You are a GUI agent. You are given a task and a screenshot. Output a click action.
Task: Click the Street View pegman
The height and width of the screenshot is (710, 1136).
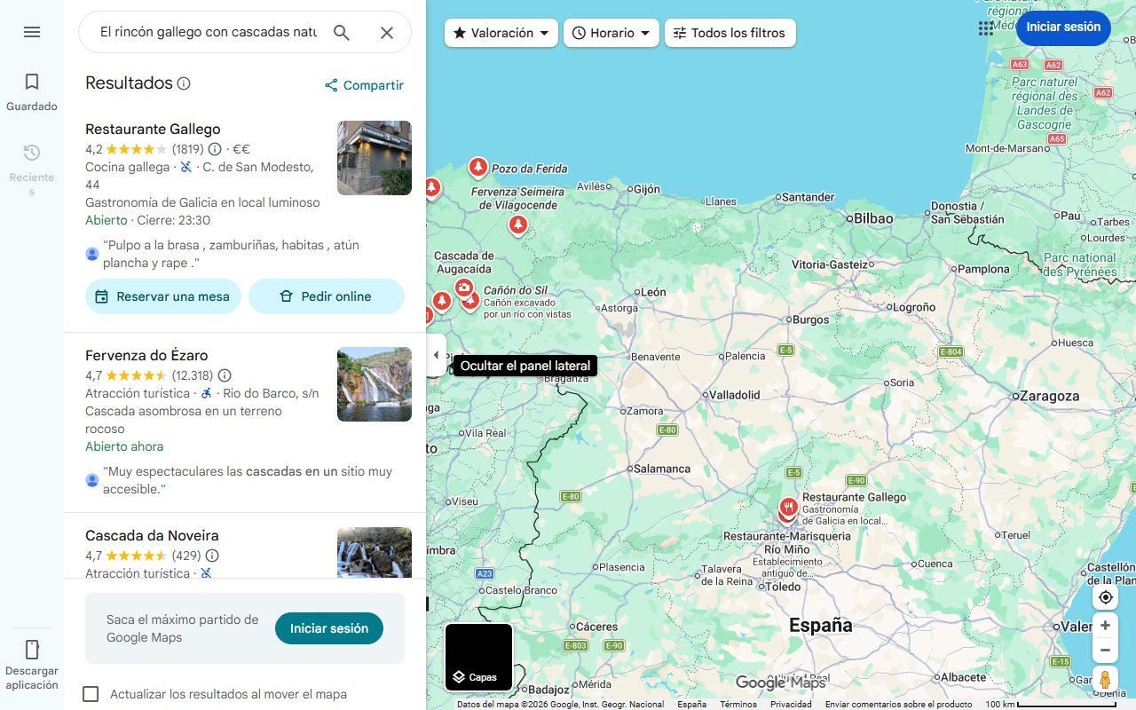click(1105, 679)
